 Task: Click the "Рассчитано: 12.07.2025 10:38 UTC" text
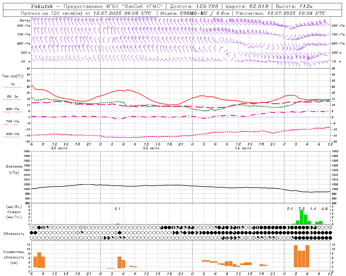coord(281,13)
